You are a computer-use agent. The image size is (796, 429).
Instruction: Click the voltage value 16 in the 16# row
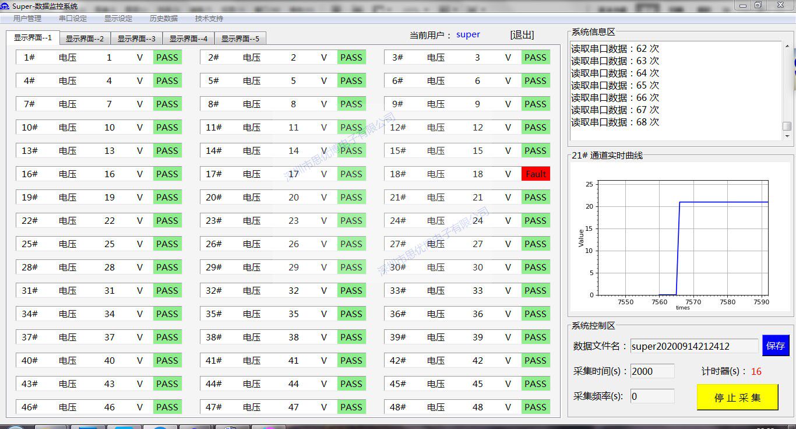pos(110,174)
